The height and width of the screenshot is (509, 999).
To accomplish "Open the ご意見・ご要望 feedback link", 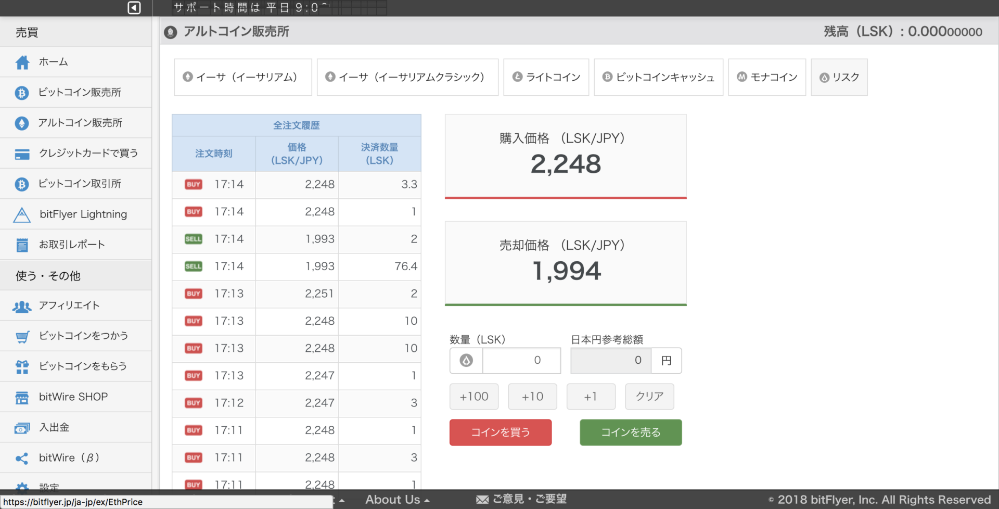I will coord(530,499).
